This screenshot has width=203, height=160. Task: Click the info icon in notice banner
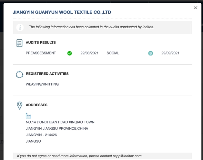20,27
